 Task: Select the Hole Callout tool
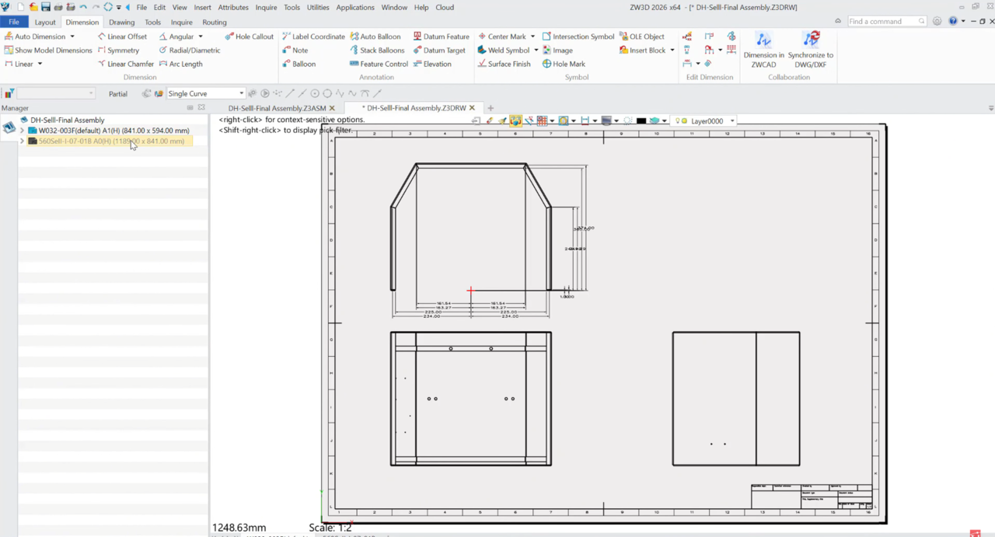click(250, 37)
